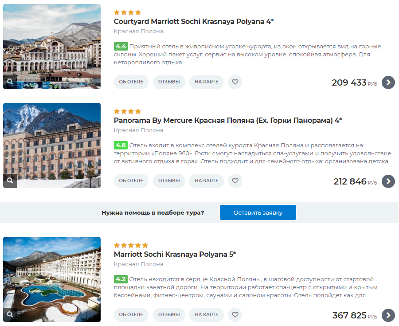Open Courtyard Marriott offer via arrow button
The width and height of the screenshot is (399, 326).
pyautogui.click(x=388, y=82)
